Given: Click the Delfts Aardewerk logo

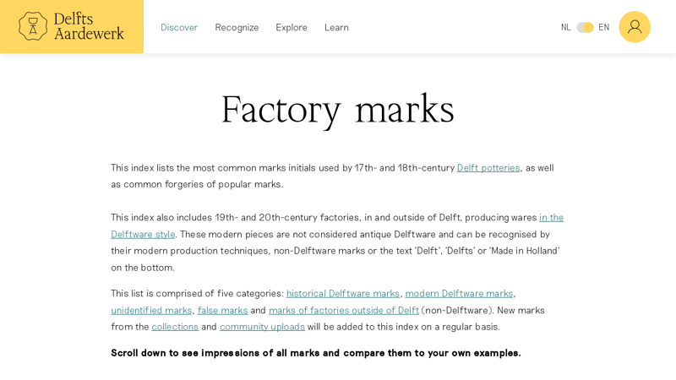Looking at the screenshot, I should (x=72, y=27).
